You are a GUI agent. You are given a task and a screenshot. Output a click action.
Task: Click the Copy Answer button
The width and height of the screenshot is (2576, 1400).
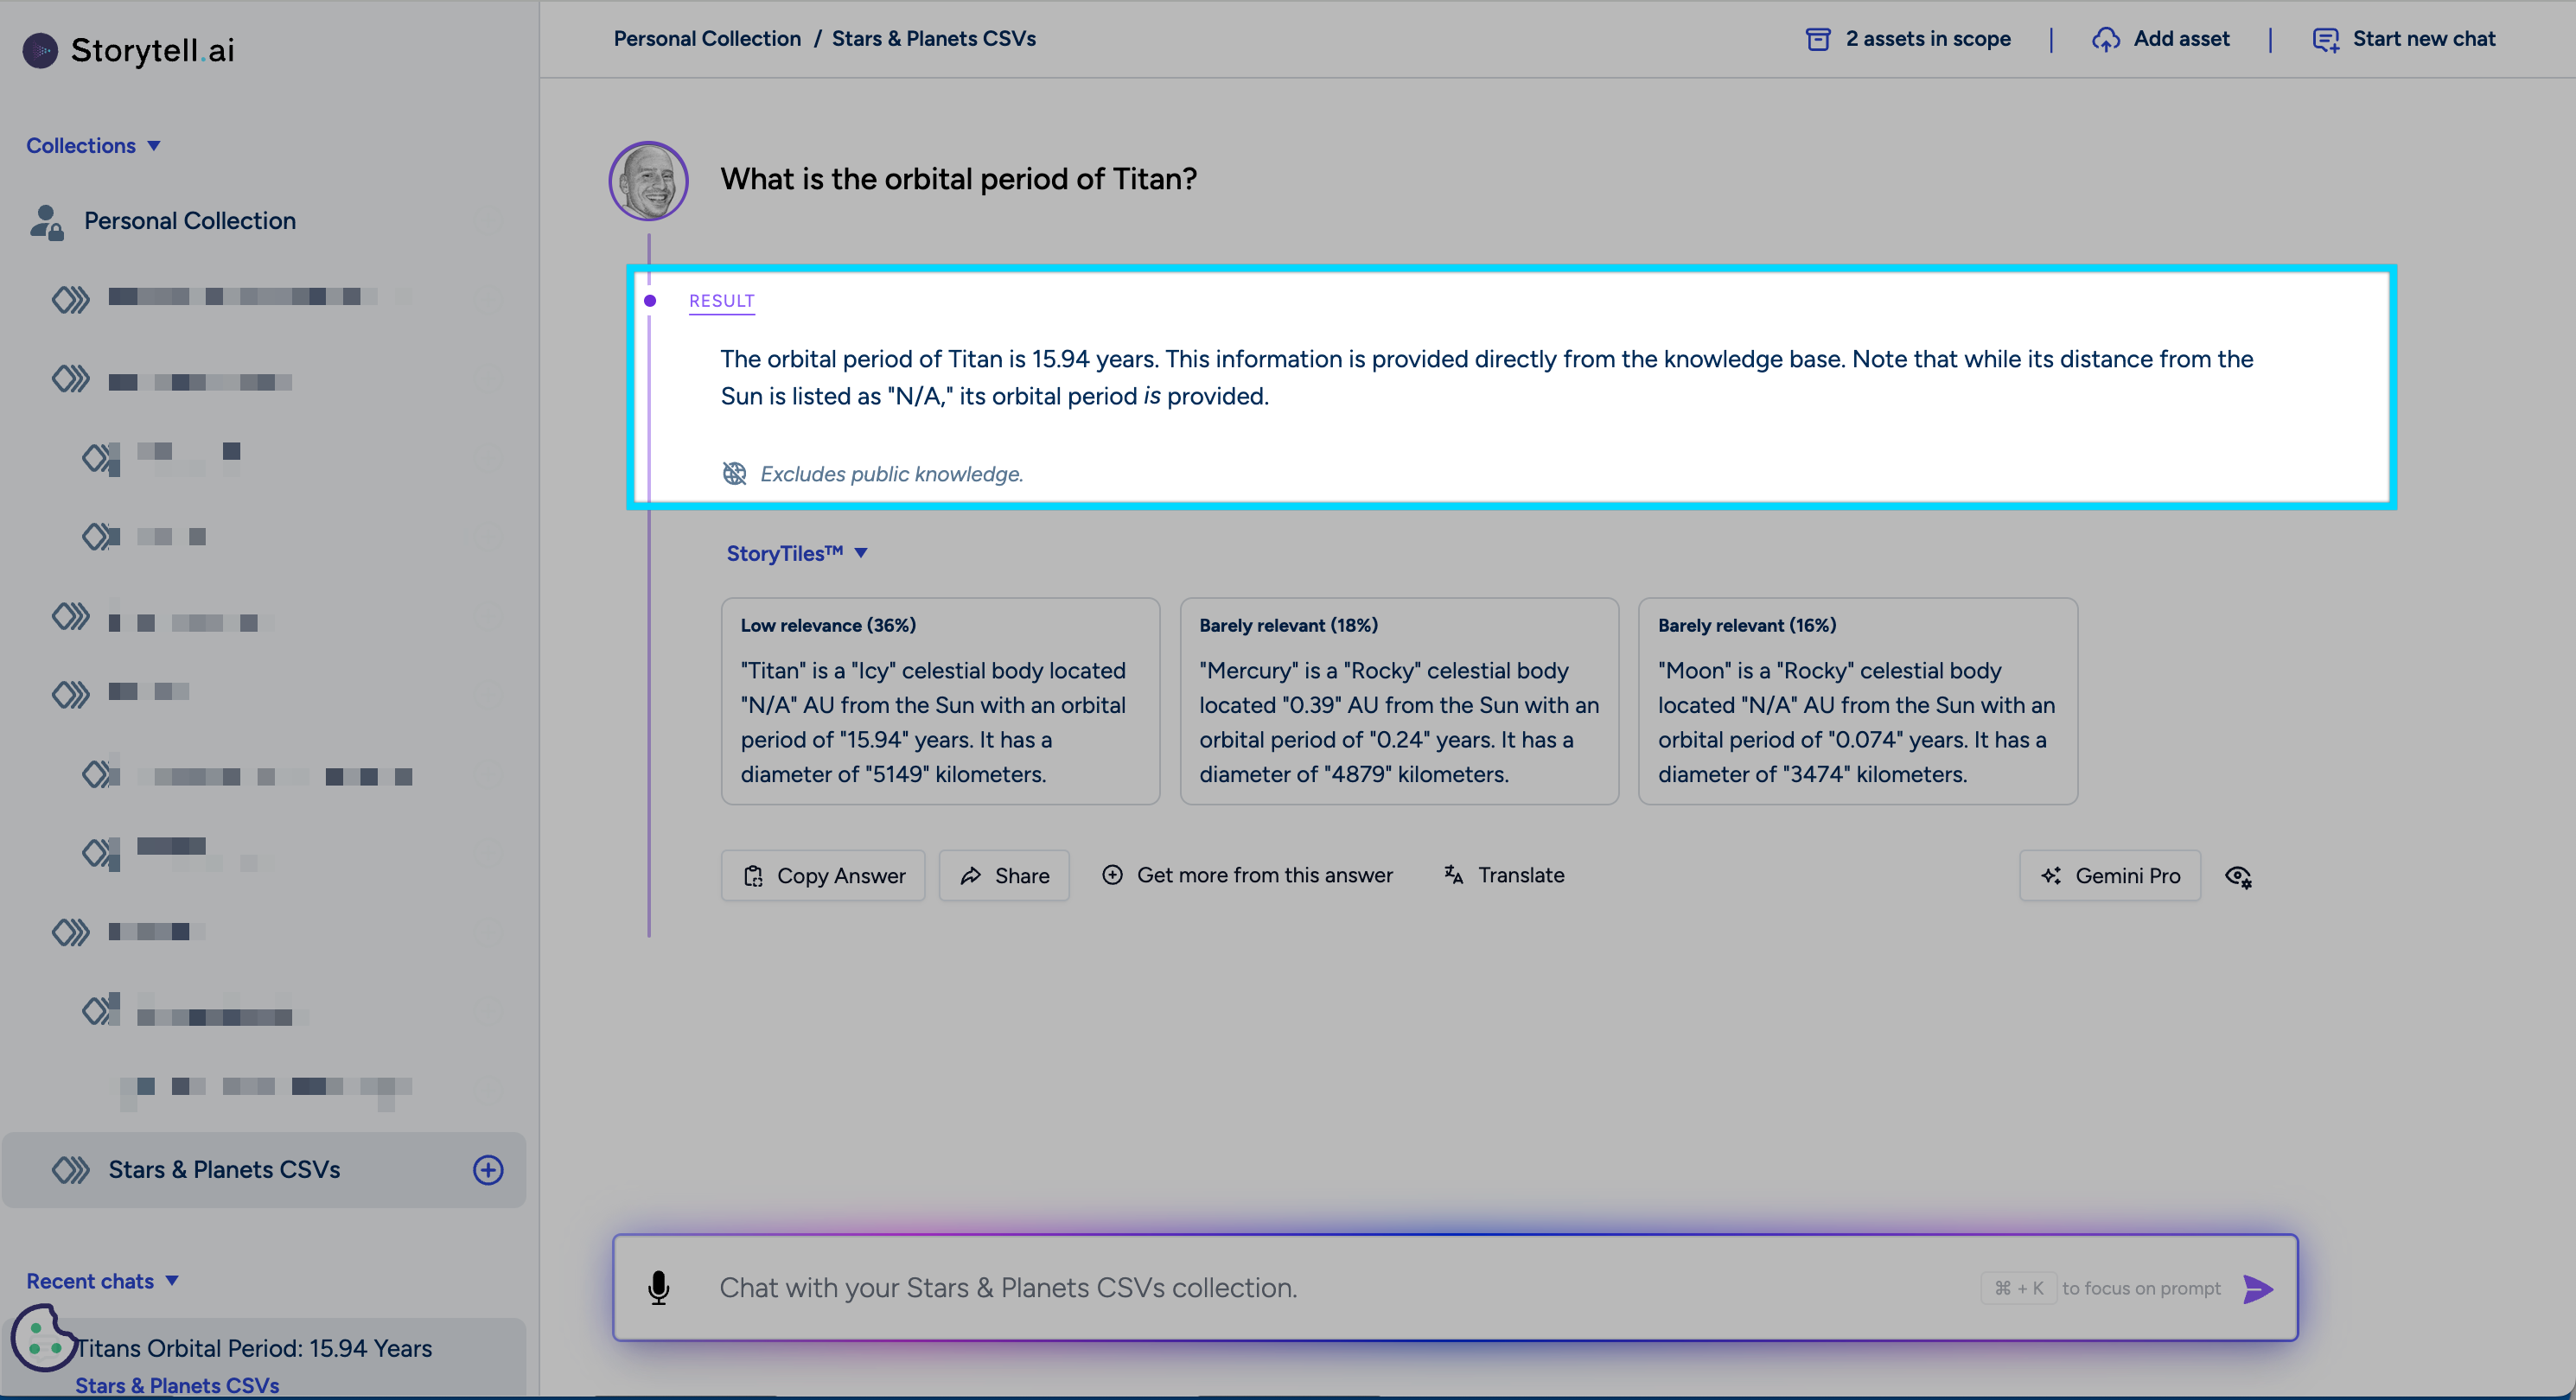click(823, 876)
